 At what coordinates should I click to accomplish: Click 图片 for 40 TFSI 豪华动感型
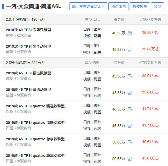pos(97,46)
